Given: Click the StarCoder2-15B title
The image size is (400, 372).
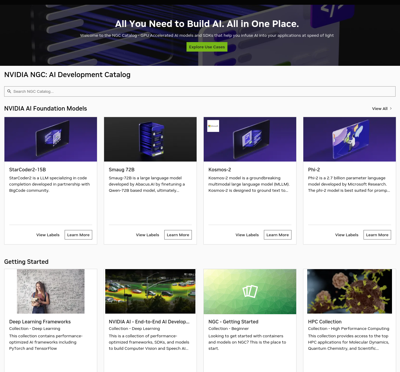Looking at the screenshot, I should [28, 170].
